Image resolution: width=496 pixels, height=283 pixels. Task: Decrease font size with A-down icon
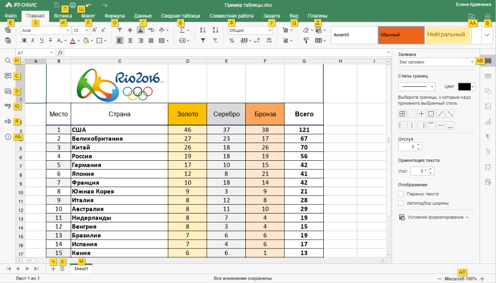pyautogui.click(x=103, y=30)
